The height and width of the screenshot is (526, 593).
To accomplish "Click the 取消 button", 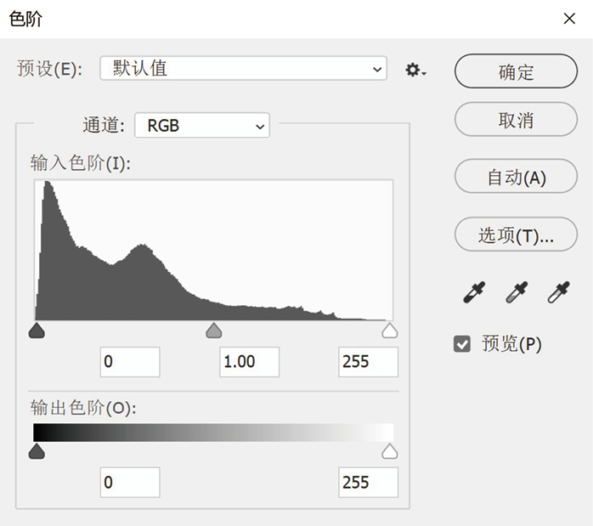I will click(516, 120).
